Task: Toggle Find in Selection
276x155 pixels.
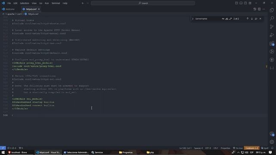Action: (x=256, y=19)
